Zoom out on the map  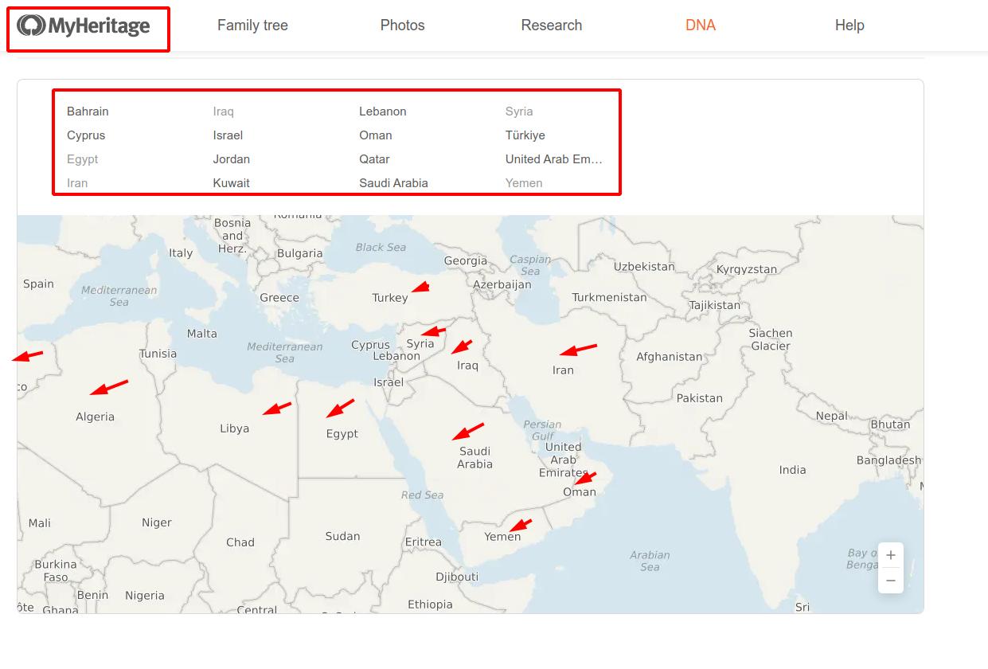[x=890, y=581]
